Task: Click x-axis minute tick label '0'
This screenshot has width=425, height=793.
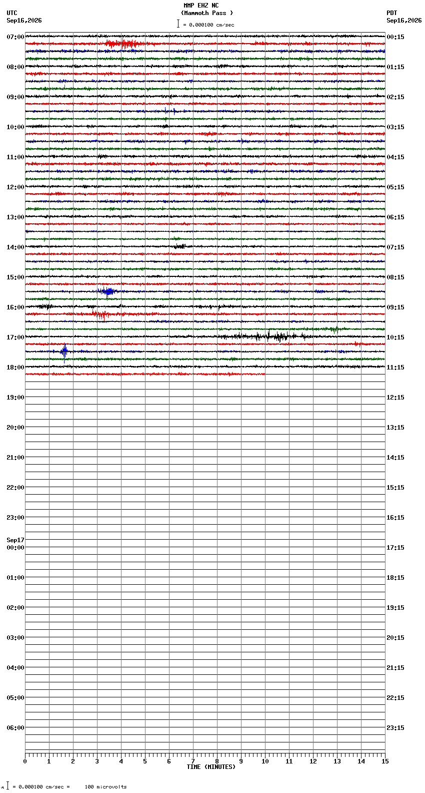Action: click(x=25, y=761)
